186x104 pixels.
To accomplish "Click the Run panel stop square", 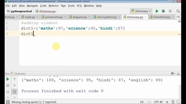I will click(8, 86).
